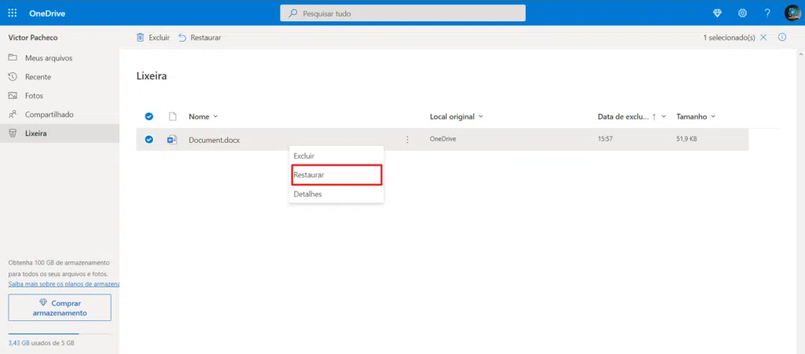805x354 pixels.
Task: Click the Excluir toolbar button with trash icon
Action: (153, 38)
